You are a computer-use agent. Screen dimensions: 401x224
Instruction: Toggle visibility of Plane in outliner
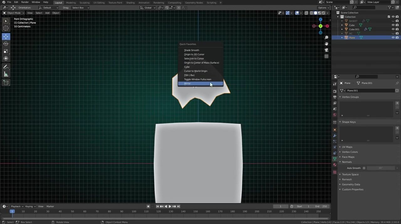pyautogui.click(x=393, y=37)
